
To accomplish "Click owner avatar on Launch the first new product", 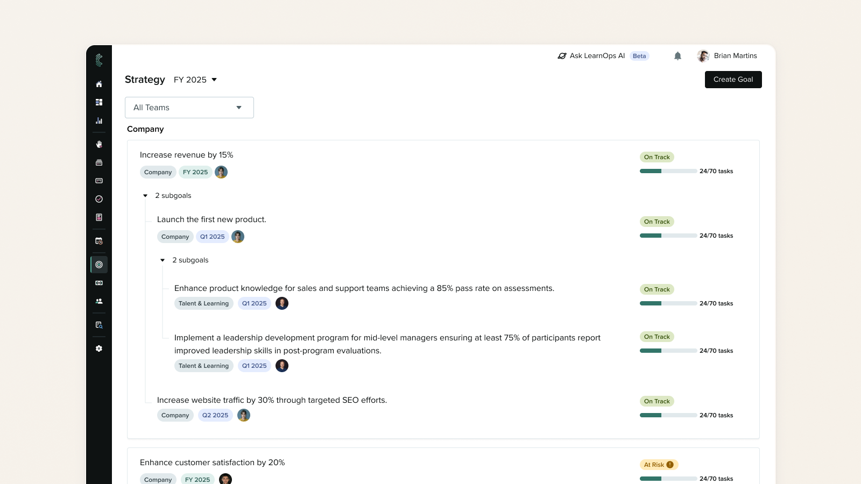I will point(238,237).
